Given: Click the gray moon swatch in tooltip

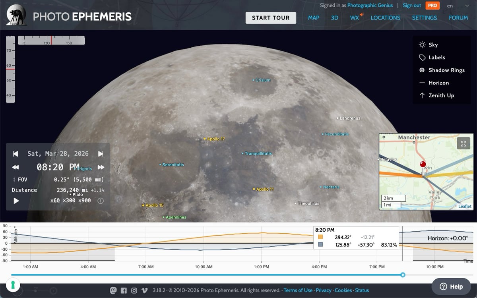Looking at the screenshot, I should click(x=320, y=245).
